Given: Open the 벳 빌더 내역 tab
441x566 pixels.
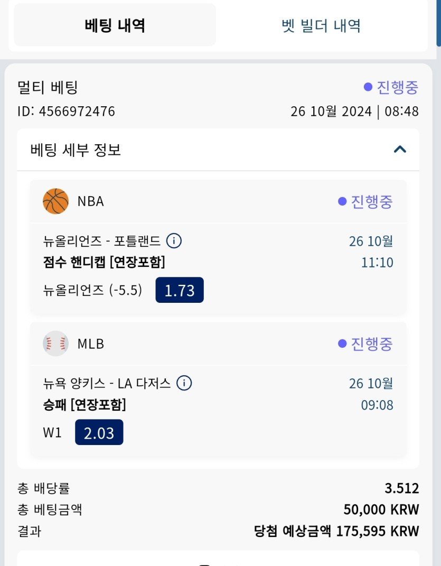Looking at the screenshot, I should pos(321,25).
